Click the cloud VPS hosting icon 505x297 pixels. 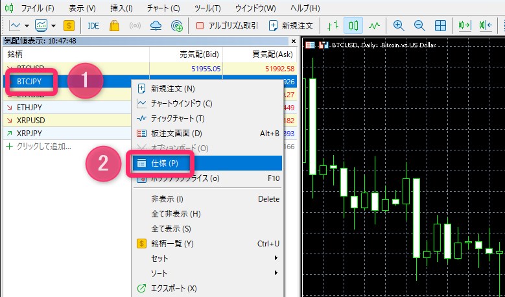click(156, 26)
